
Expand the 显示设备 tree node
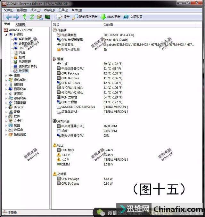click(6, 89)
